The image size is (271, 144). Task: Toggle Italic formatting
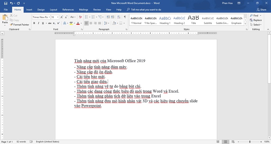point(39,23)
